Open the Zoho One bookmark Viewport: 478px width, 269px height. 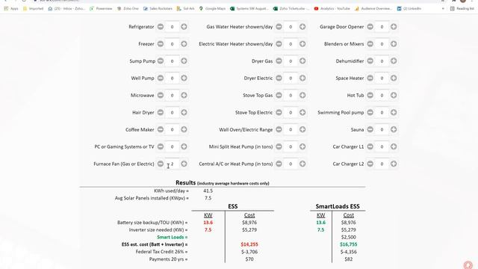128,8
